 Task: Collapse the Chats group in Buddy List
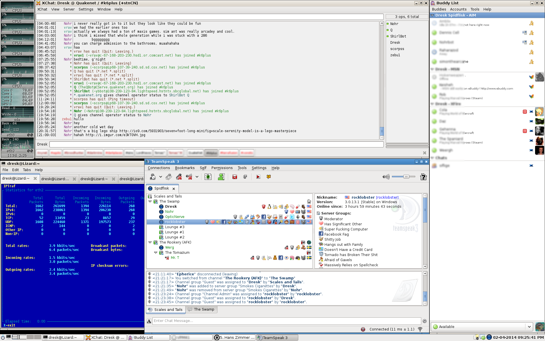(x=433, y=158)
